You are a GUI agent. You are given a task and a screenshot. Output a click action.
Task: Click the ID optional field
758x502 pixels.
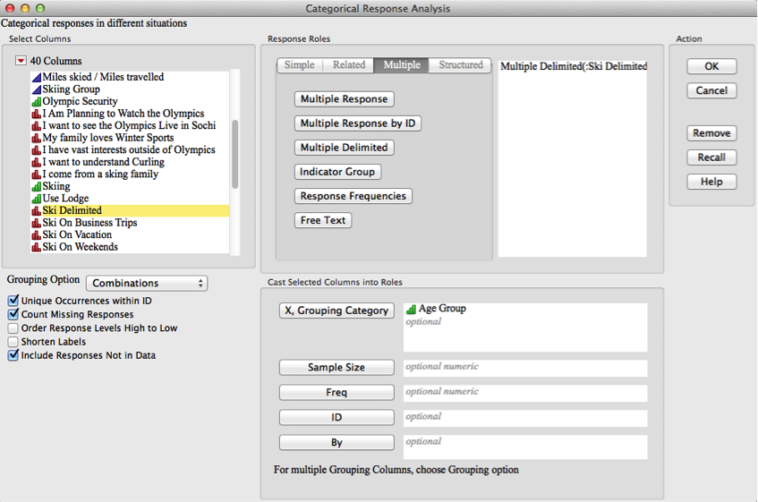(x=525, y=418)
